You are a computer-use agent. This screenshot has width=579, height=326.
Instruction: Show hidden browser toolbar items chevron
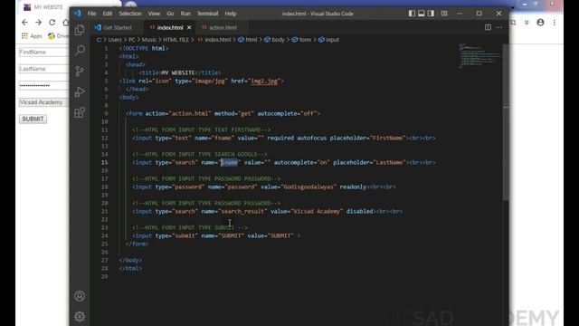(x=527, y=23)
